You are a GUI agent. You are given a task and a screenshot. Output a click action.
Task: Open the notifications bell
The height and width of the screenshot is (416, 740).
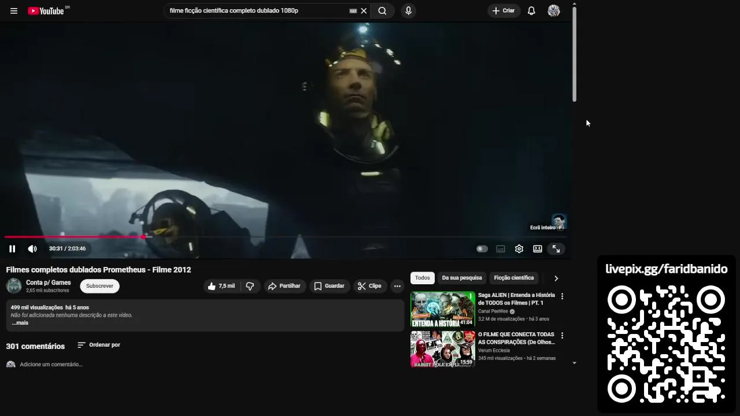[531, 11]
